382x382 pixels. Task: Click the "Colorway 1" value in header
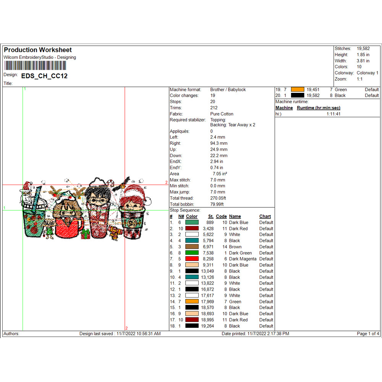click(367, 73)
